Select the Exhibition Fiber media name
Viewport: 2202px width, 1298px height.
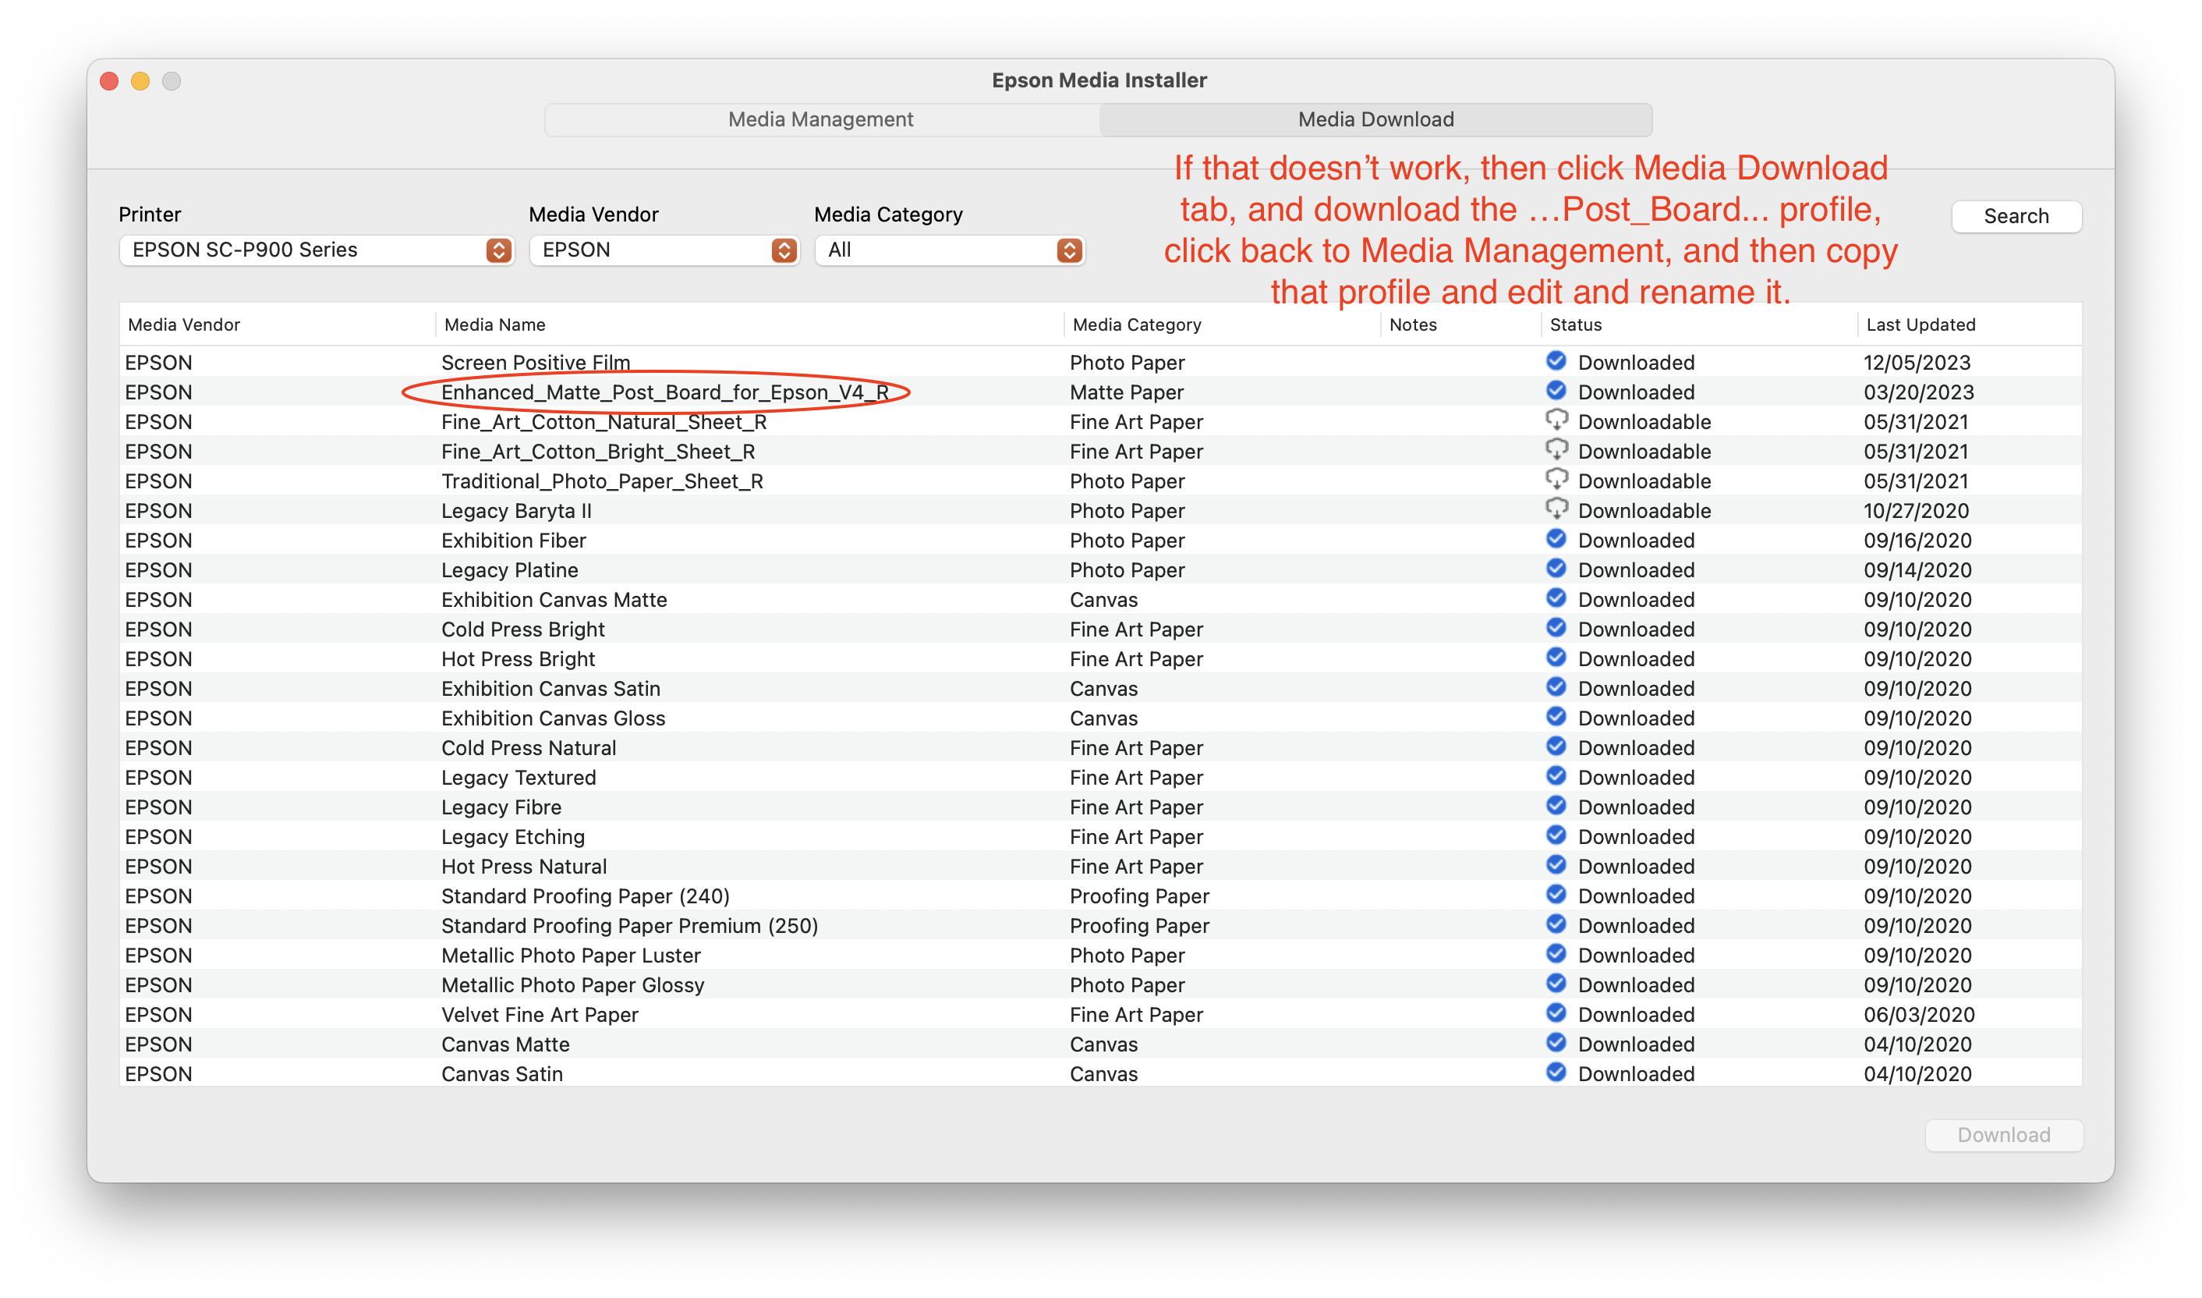pos(513,541)
